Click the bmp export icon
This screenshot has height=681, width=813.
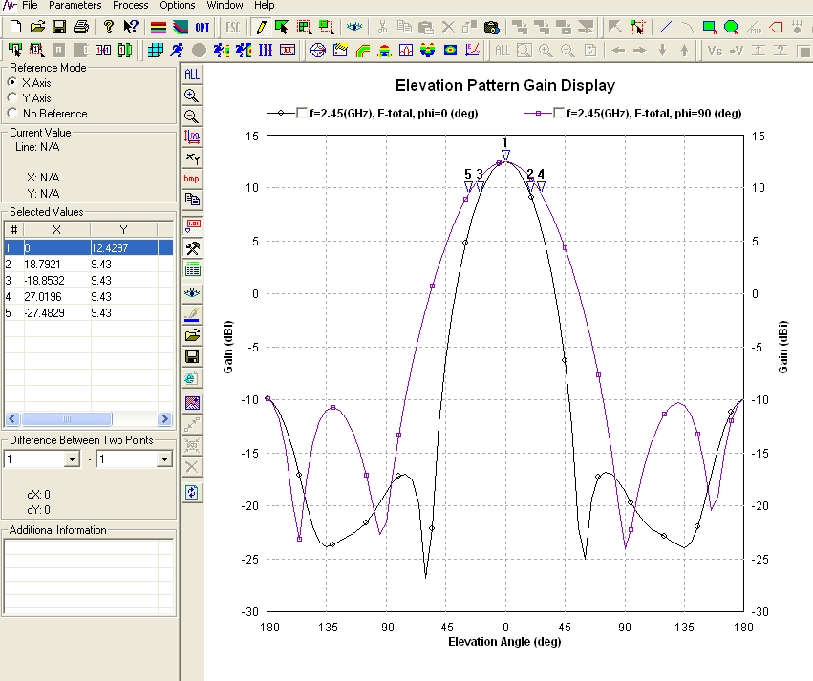[x=192, y=179]
